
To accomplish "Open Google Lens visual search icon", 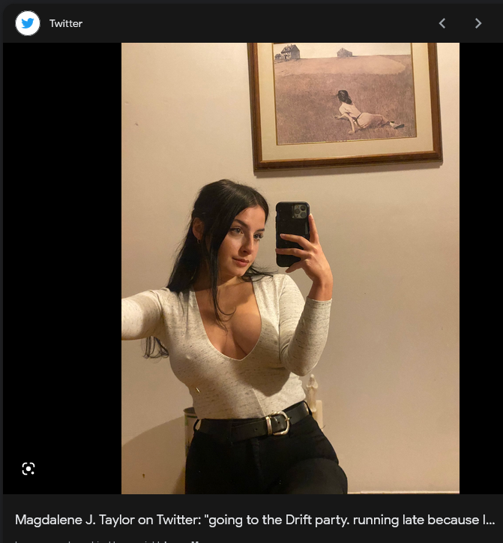I will 28,469.
